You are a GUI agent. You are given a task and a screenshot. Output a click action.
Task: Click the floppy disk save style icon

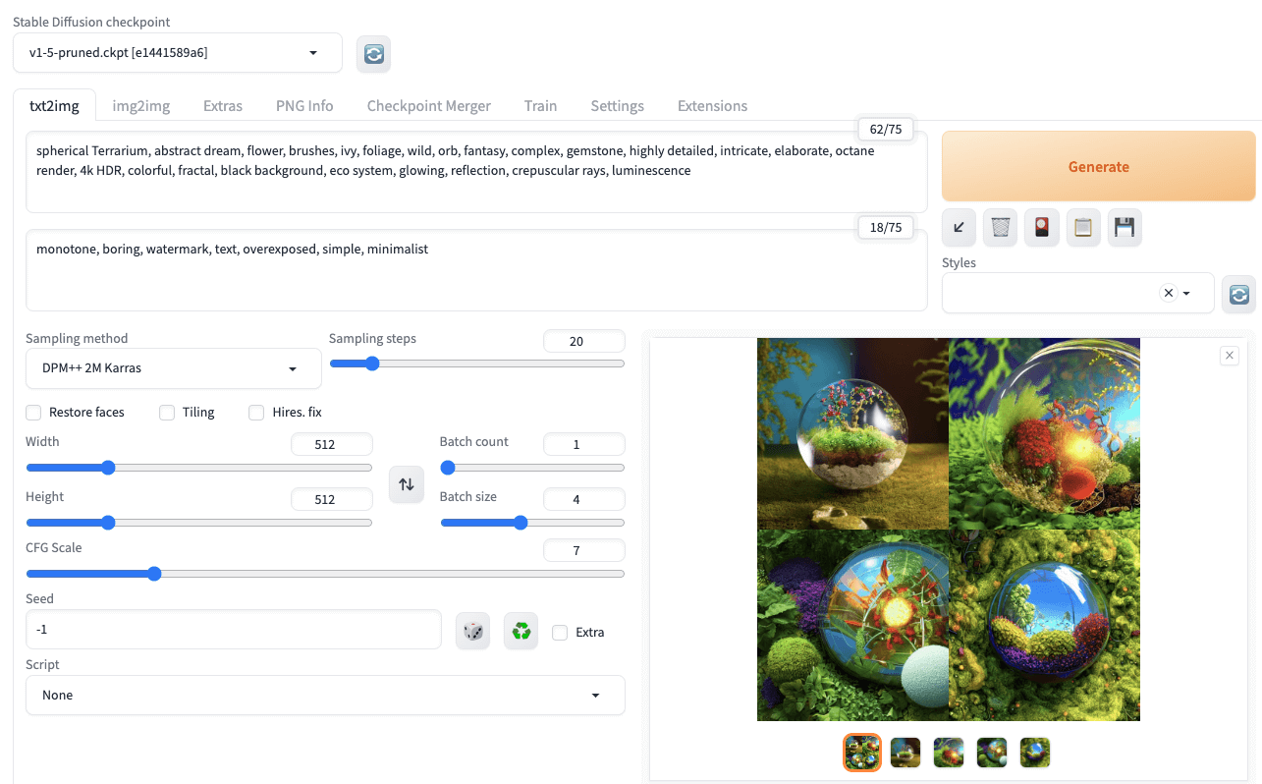tap(1125, 228)
